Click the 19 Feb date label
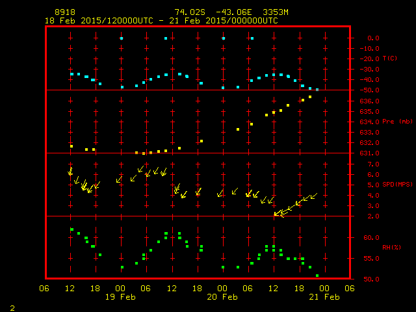416x312 pixels. coord(120,297)
